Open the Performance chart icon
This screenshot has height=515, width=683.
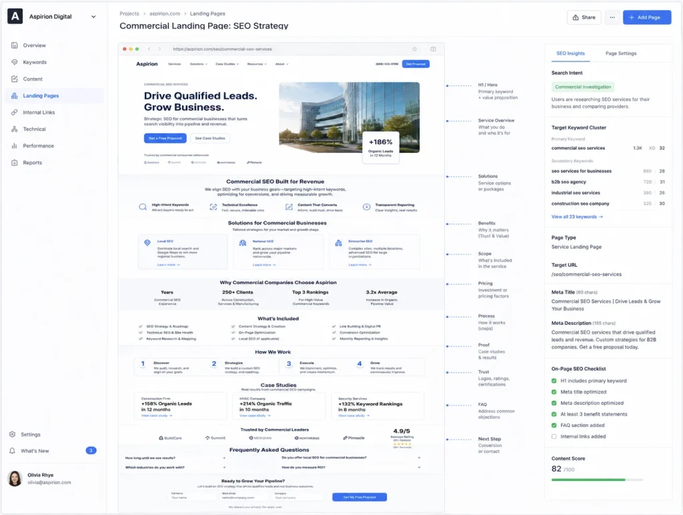pos(15,146)
